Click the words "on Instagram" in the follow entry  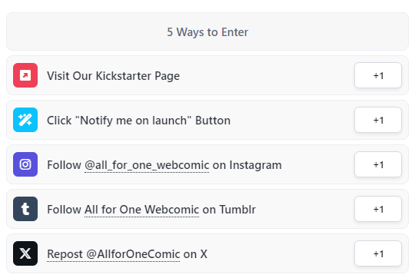247,165
